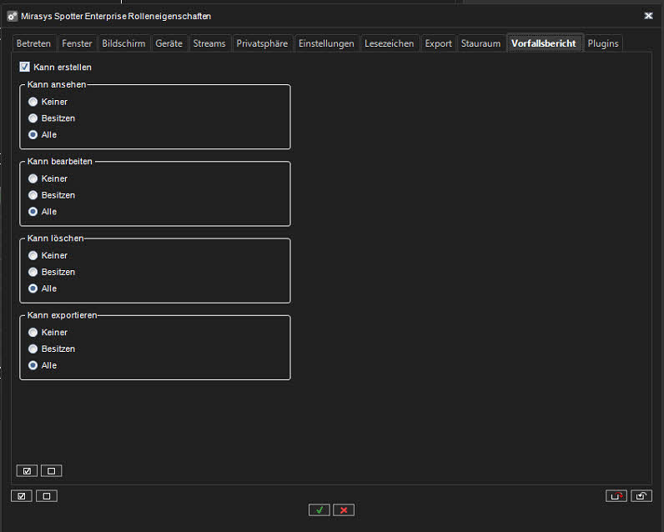Image resolution: width=664 pixels, height=532 pixels.
Task: Select Besitzen under Kann exportieren
Action: [x=33, y=349]
